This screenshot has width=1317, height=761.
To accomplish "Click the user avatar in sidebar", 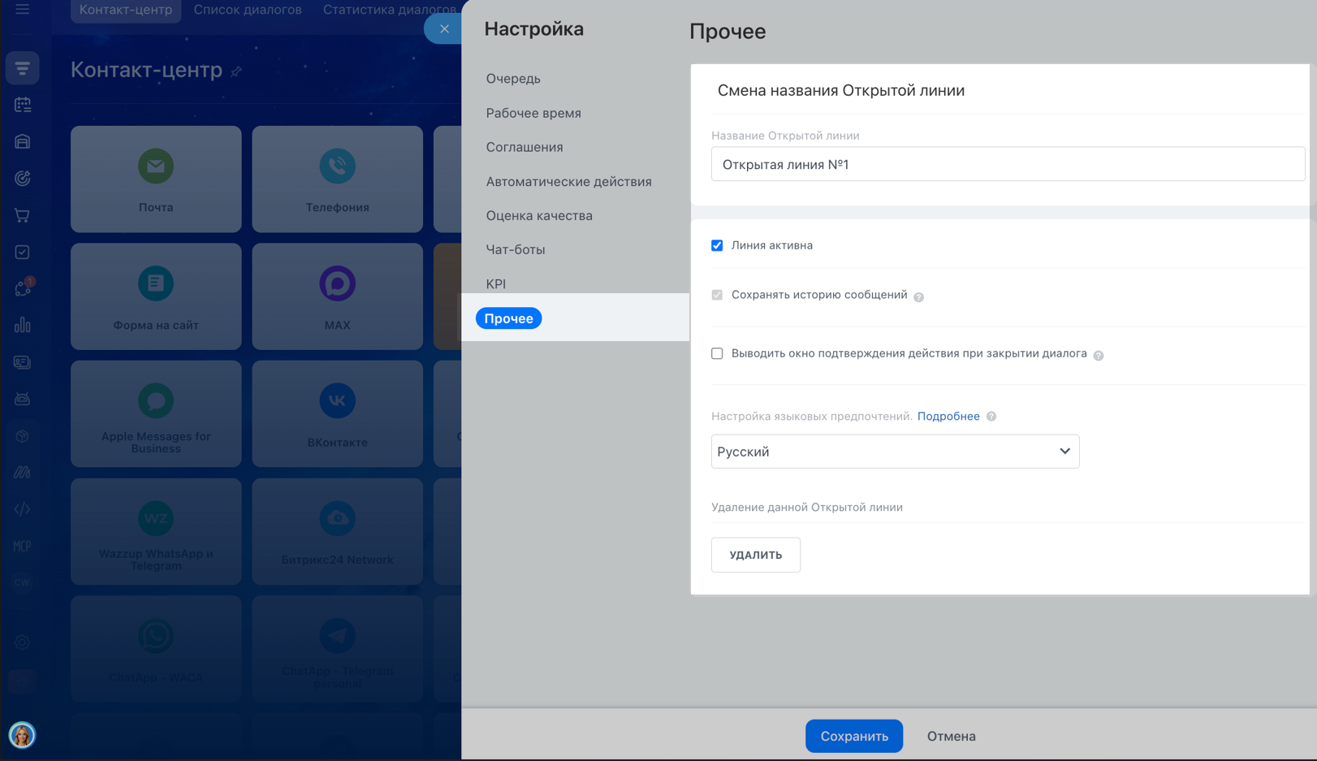I will [x=22, y=735].
